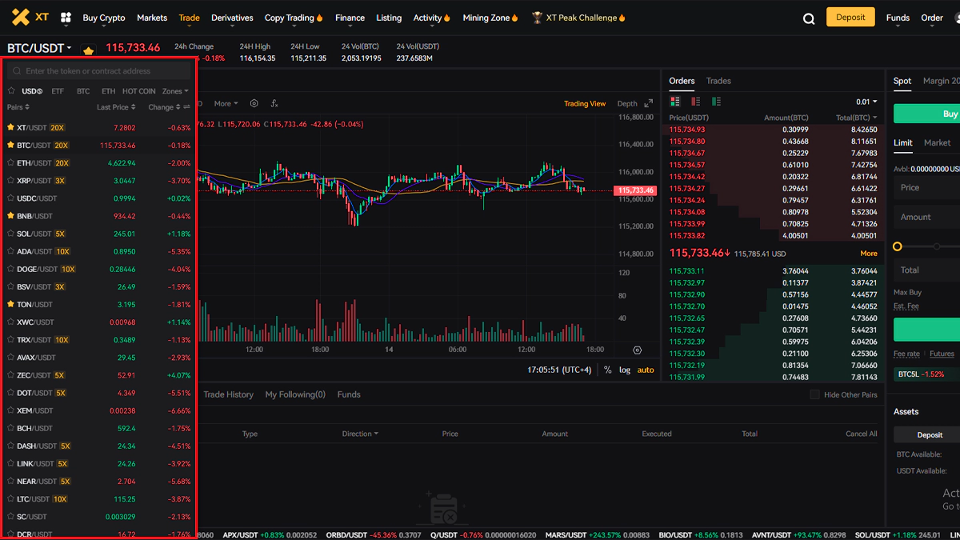Select the Market order tab
This screenshot has width=960, height=540.
pos(937,142)
